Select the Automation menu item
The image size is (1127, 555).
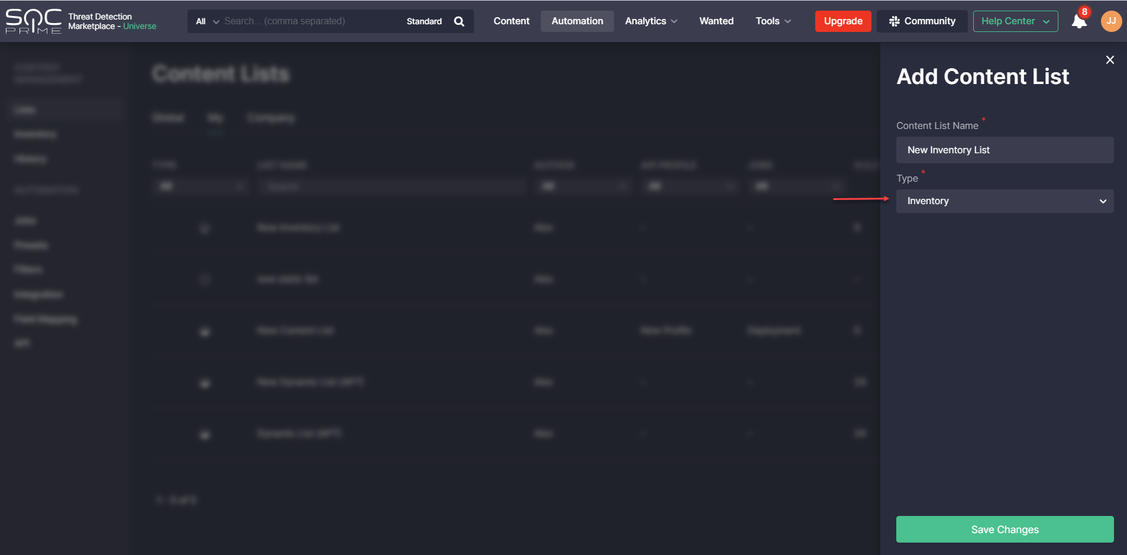coord(577,21)
